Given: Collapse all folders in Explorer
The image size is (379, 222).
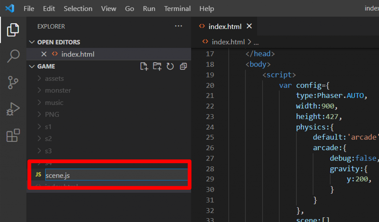Looking at the screenshot, I should click(184, 66).
